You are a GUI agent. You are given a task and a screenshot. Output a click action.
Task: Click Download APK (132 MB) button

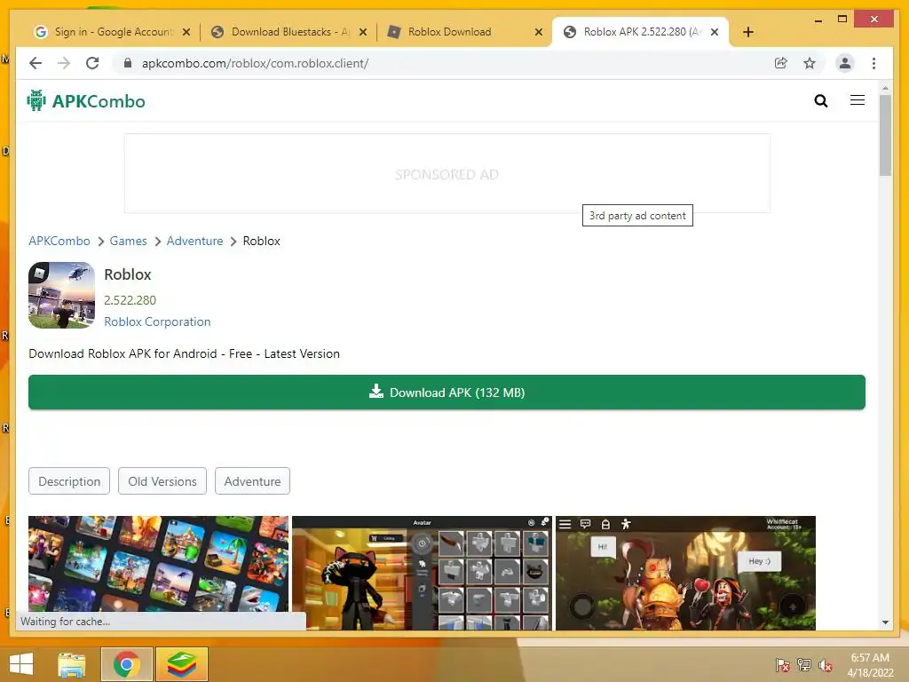point(447,393)
